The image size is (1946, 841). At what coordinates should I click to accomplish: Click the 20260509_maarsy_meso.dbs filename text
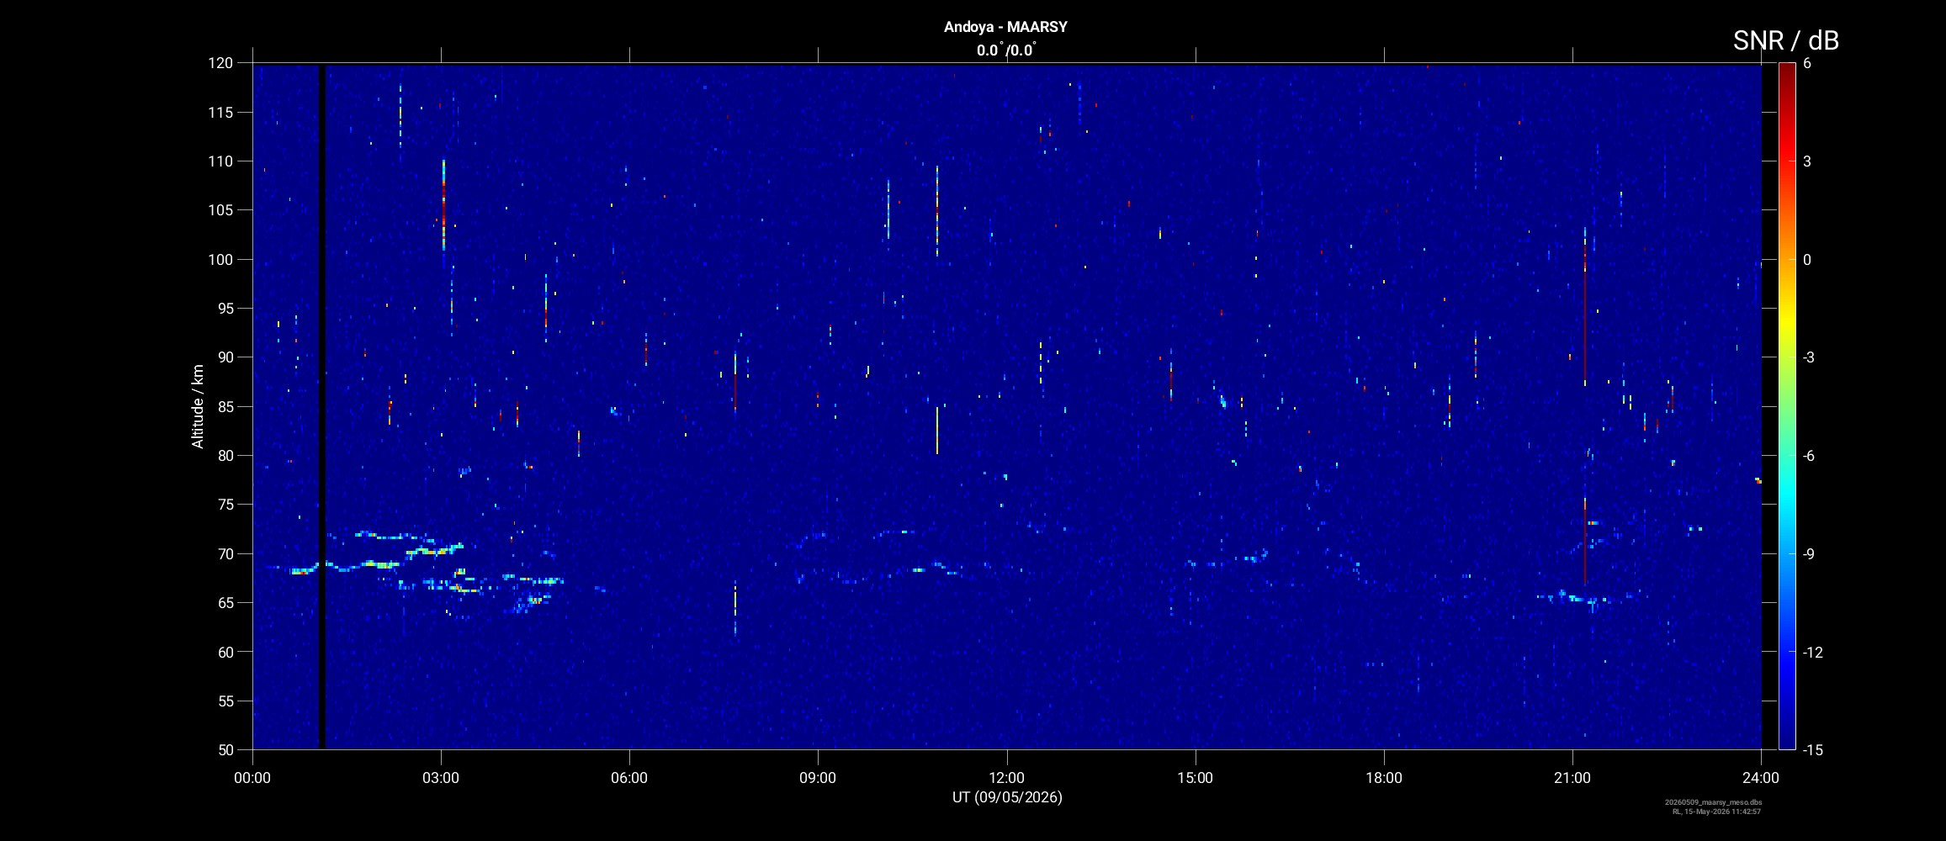coord(1713,802)
